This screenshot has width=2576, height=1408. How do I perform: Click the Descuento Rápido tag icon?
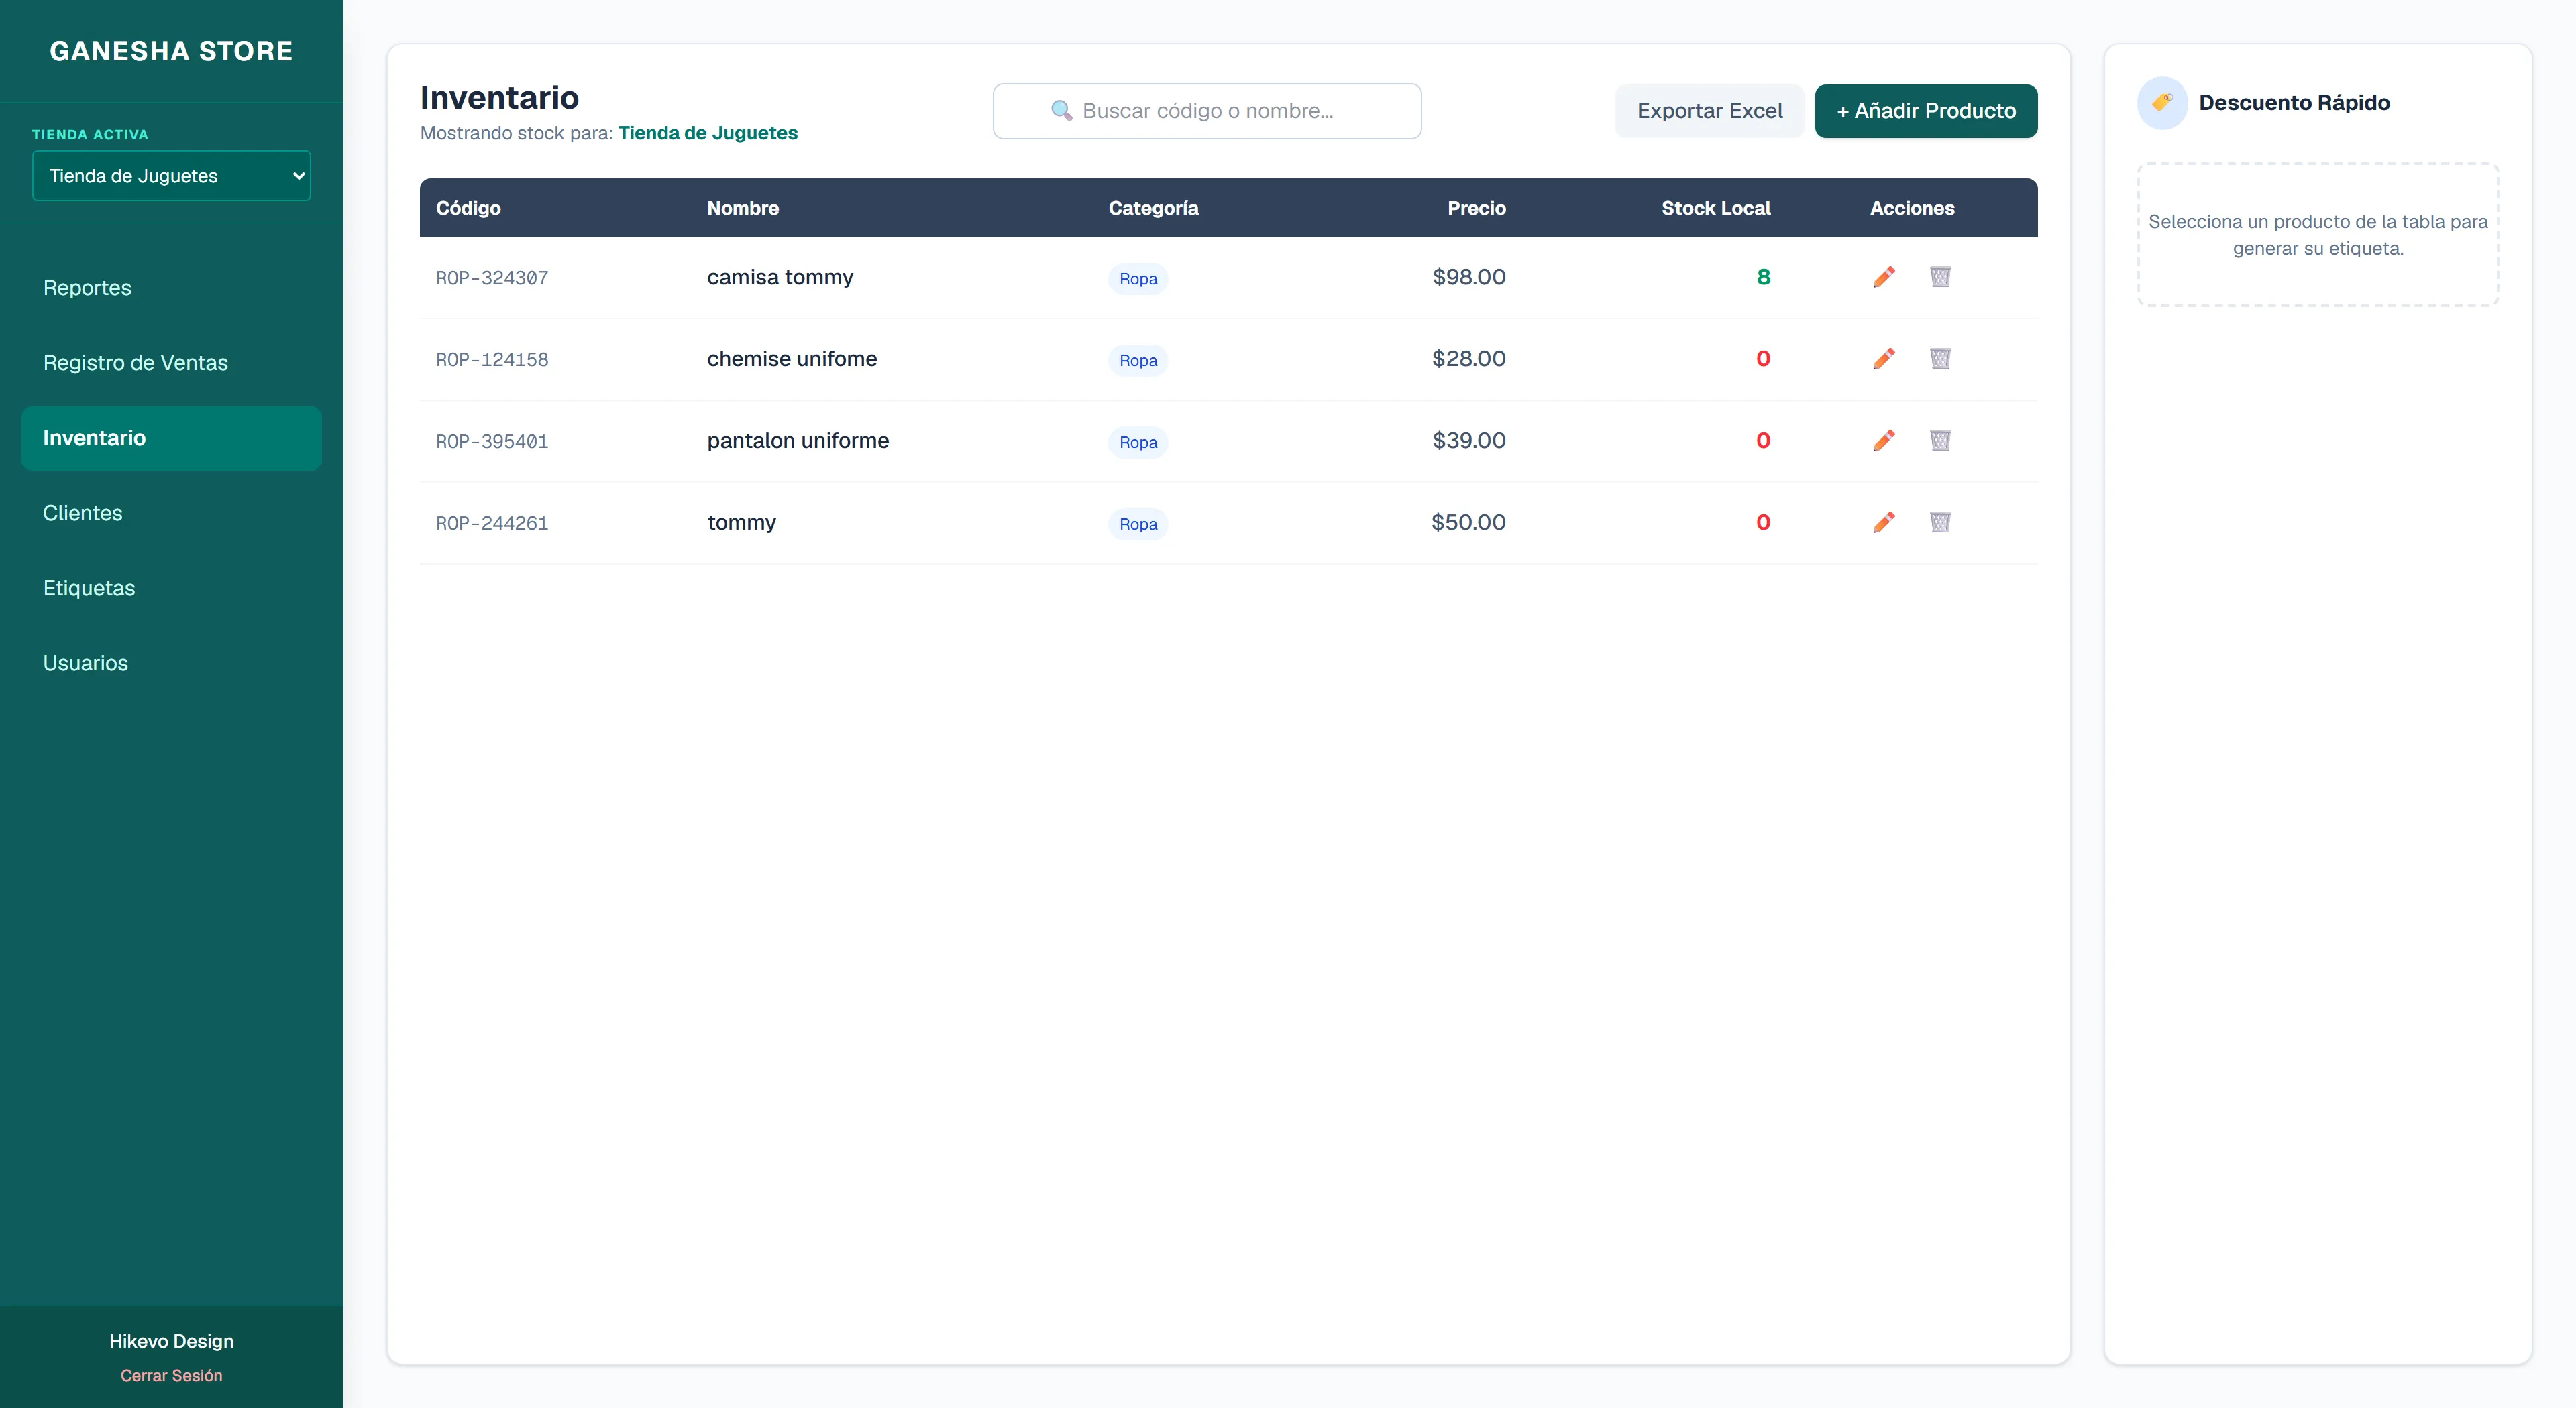2162,103
